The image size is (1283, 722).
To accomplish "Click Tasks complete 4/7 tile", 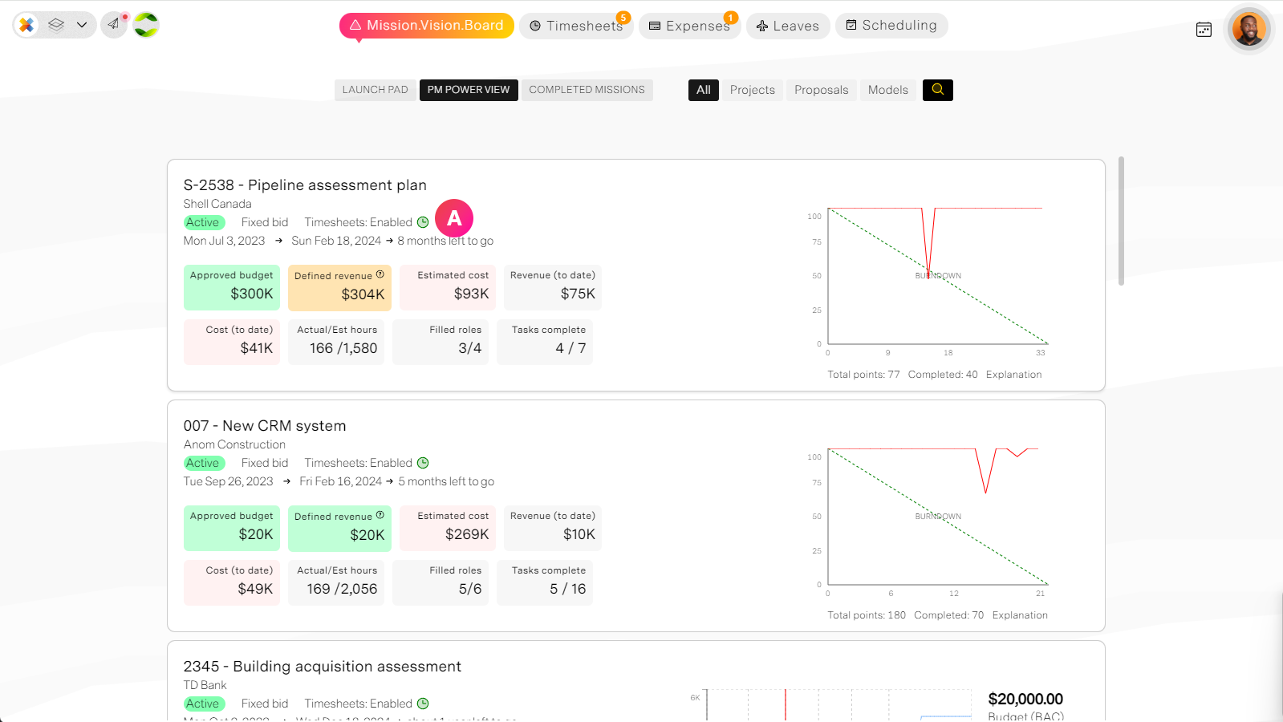I will coord(545,342).
